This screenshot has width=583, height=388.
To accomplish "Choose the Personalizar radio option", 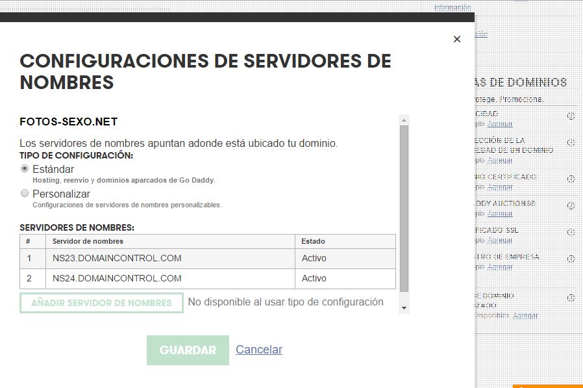I will [25, 193].
